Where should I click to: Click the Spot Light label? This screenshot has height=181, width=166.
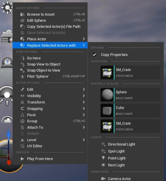[116, 151]
